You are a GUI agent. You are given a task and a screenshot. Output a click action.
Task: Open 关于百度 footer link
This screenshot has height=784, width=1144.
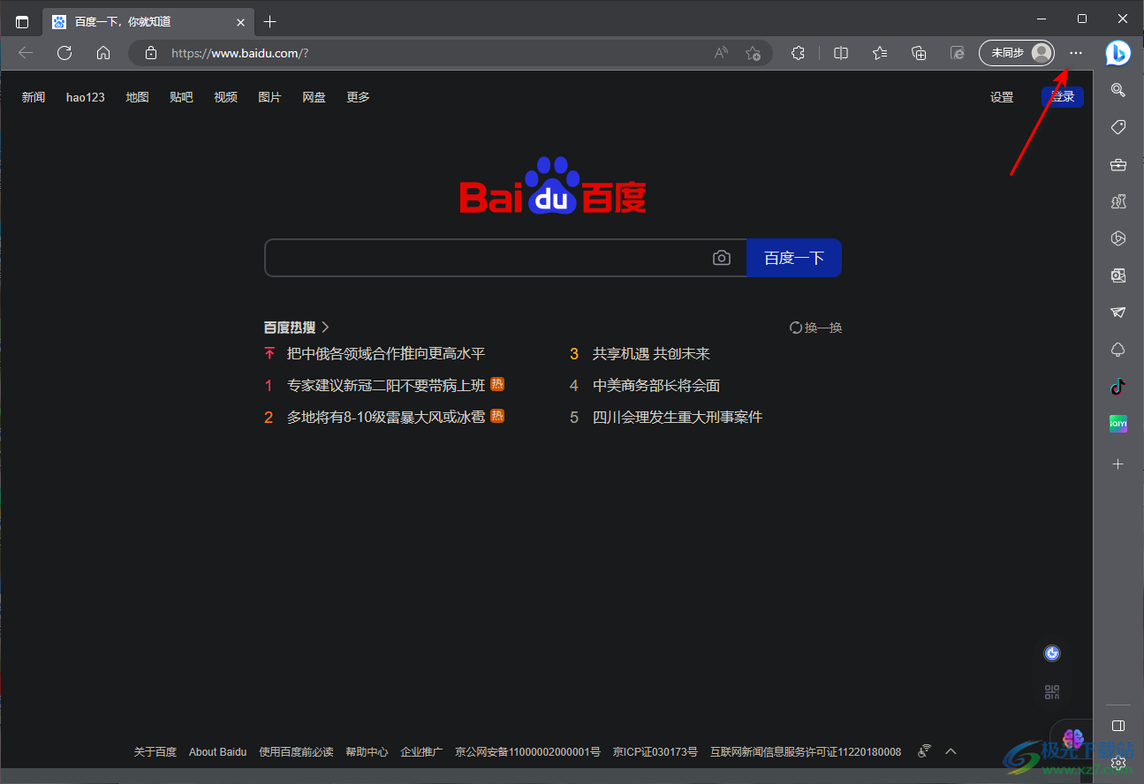coord(155,752)
